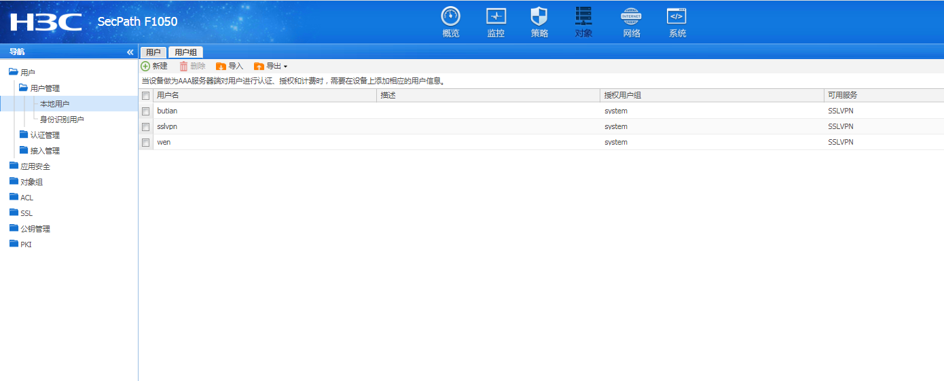Click SSLVPN service in wen row

click(841, 143)
